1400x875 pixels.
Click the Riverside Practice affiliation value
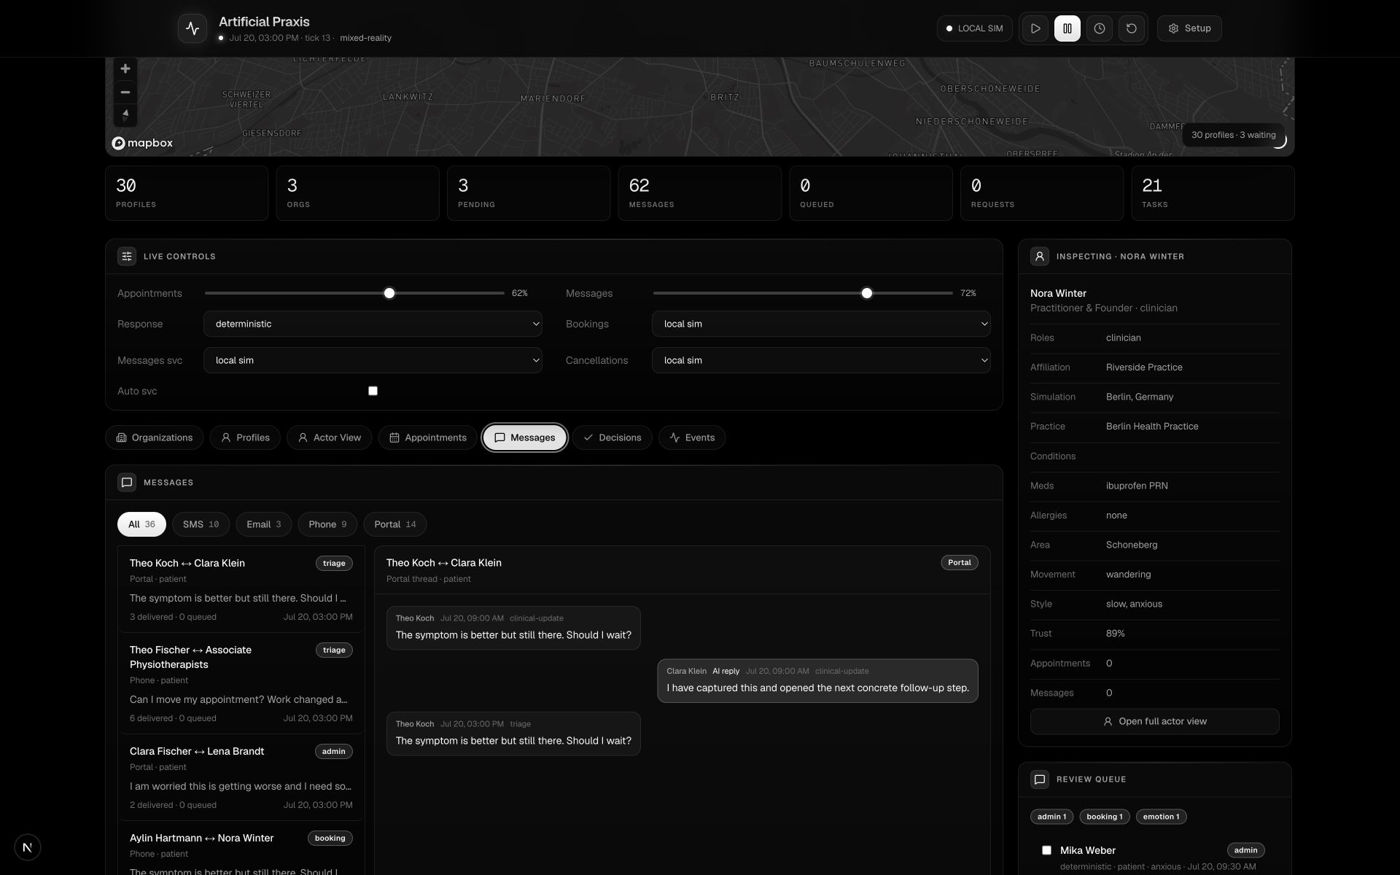point(1144,367)
